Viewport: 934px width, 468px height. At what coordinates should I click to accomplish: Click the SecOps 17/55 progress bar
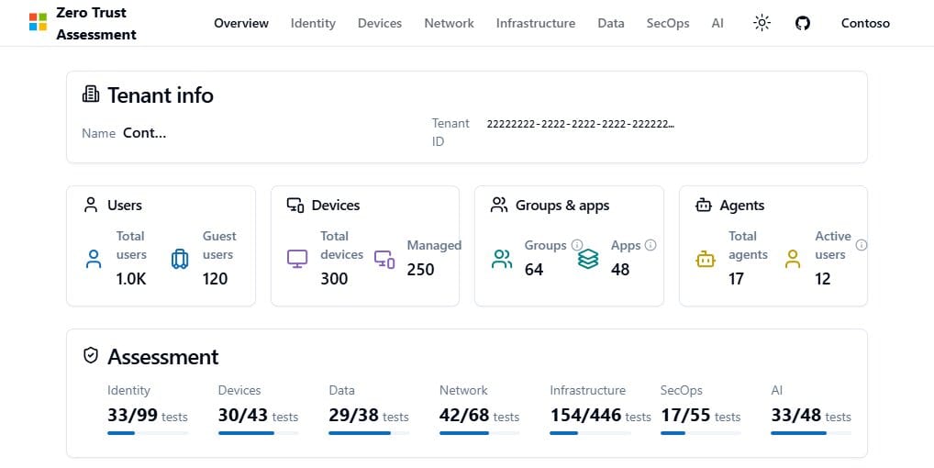pos(701,433)
